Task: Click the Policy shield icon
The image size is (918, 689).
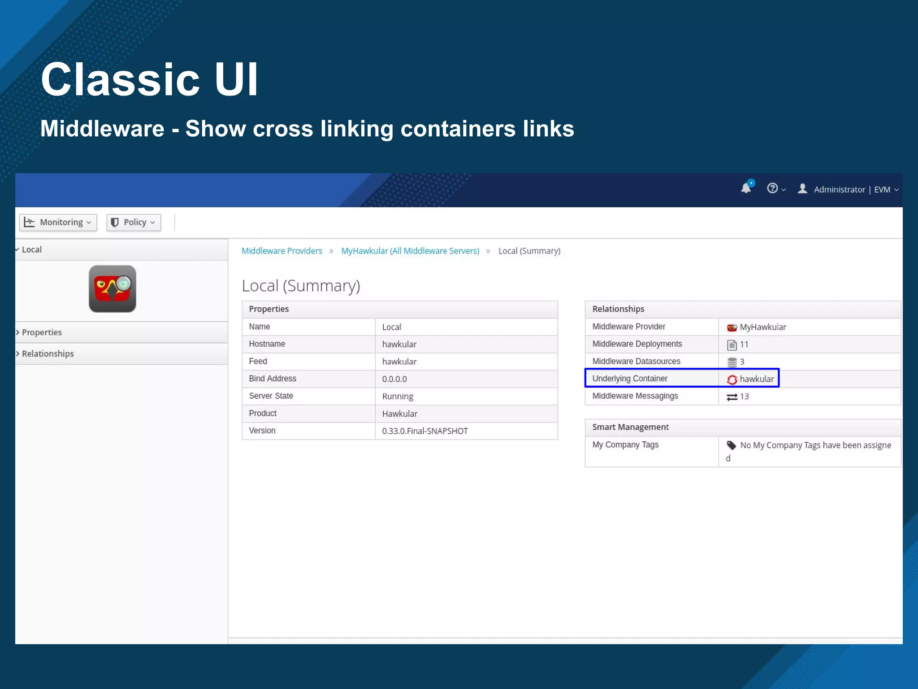Action: tap(115, 222)
